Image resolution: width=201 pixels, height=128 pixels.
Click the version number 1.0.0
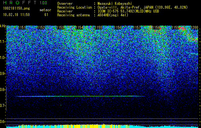click(x=43, y=3)
